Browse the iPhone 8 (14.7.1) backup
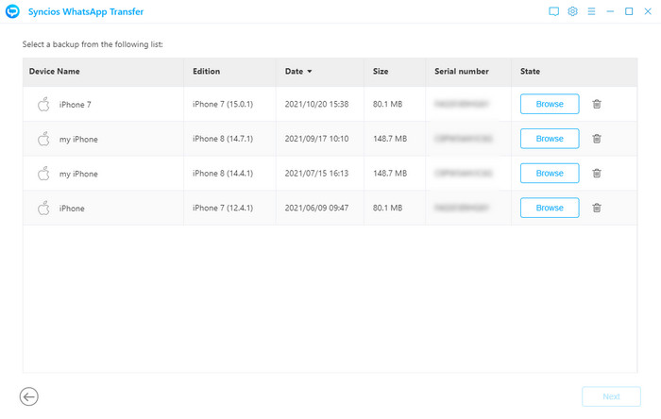The image size is (661, 419). point(550,139)
